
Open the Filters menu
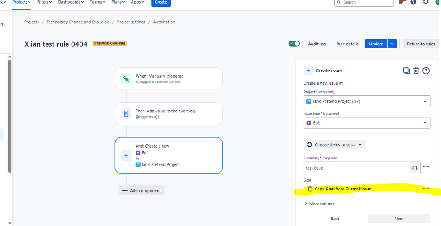click(x=45, y=2)
